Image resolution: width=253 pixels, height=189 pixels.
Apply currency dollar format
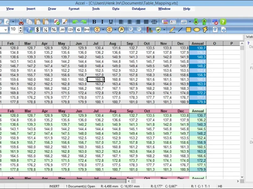[38, 30]
